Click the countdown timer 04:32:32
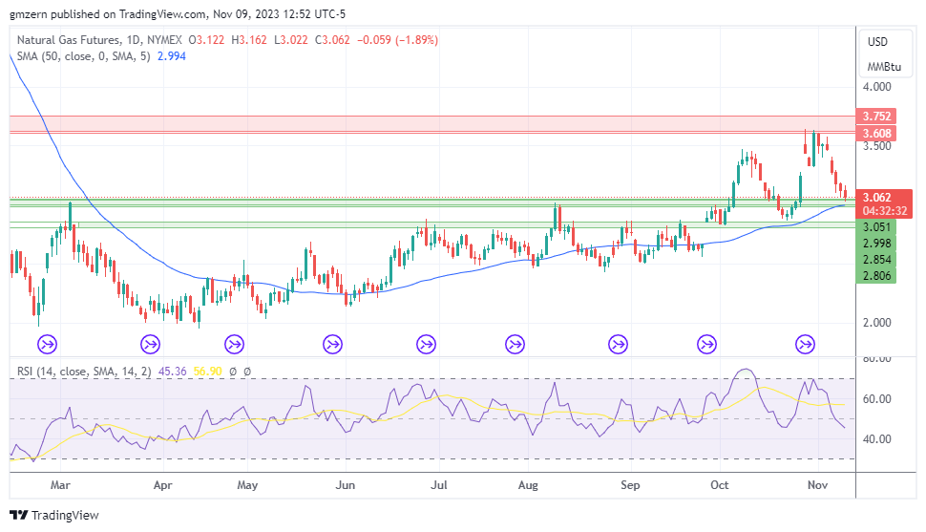 [884, 211]
